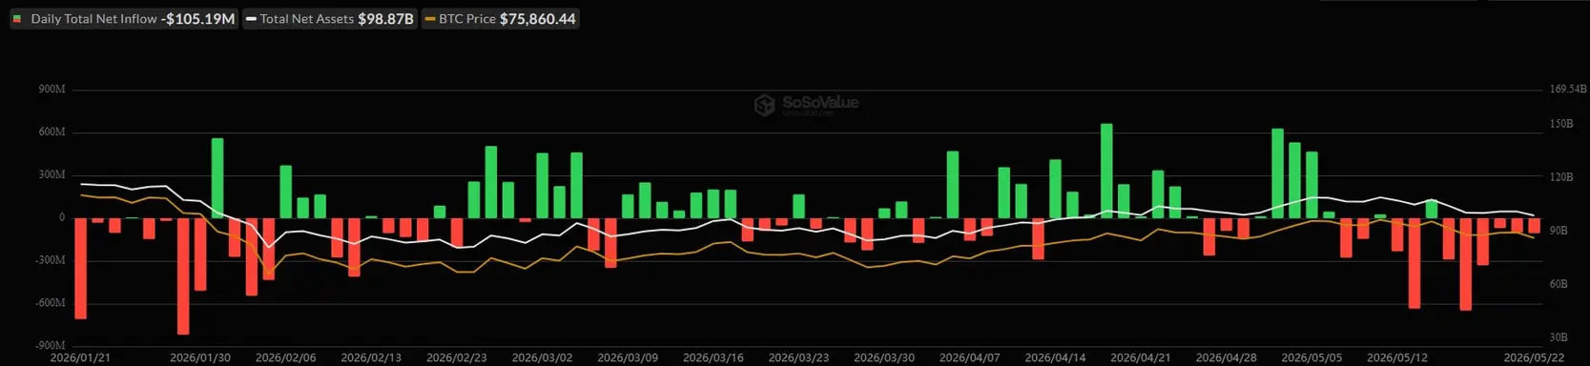Click the -600M left axis label
Viewport: 1590px width, 366px height.
click(50, 303)
